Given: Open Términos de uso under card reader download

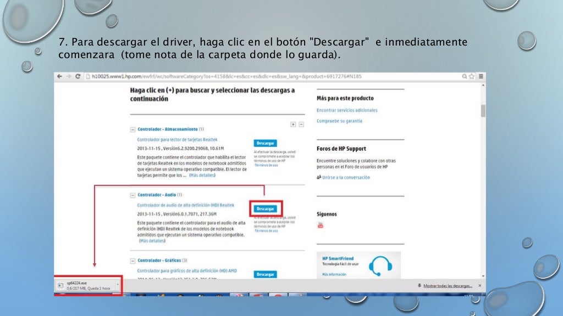Looking at the screenshot, I should [x=266, y=165].
